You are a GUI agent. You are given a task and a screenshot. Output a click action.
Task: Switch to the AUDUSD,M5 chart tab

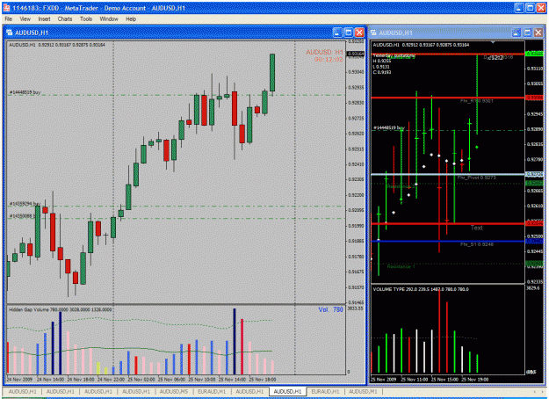pyautogui.click(x=174, y=391)
